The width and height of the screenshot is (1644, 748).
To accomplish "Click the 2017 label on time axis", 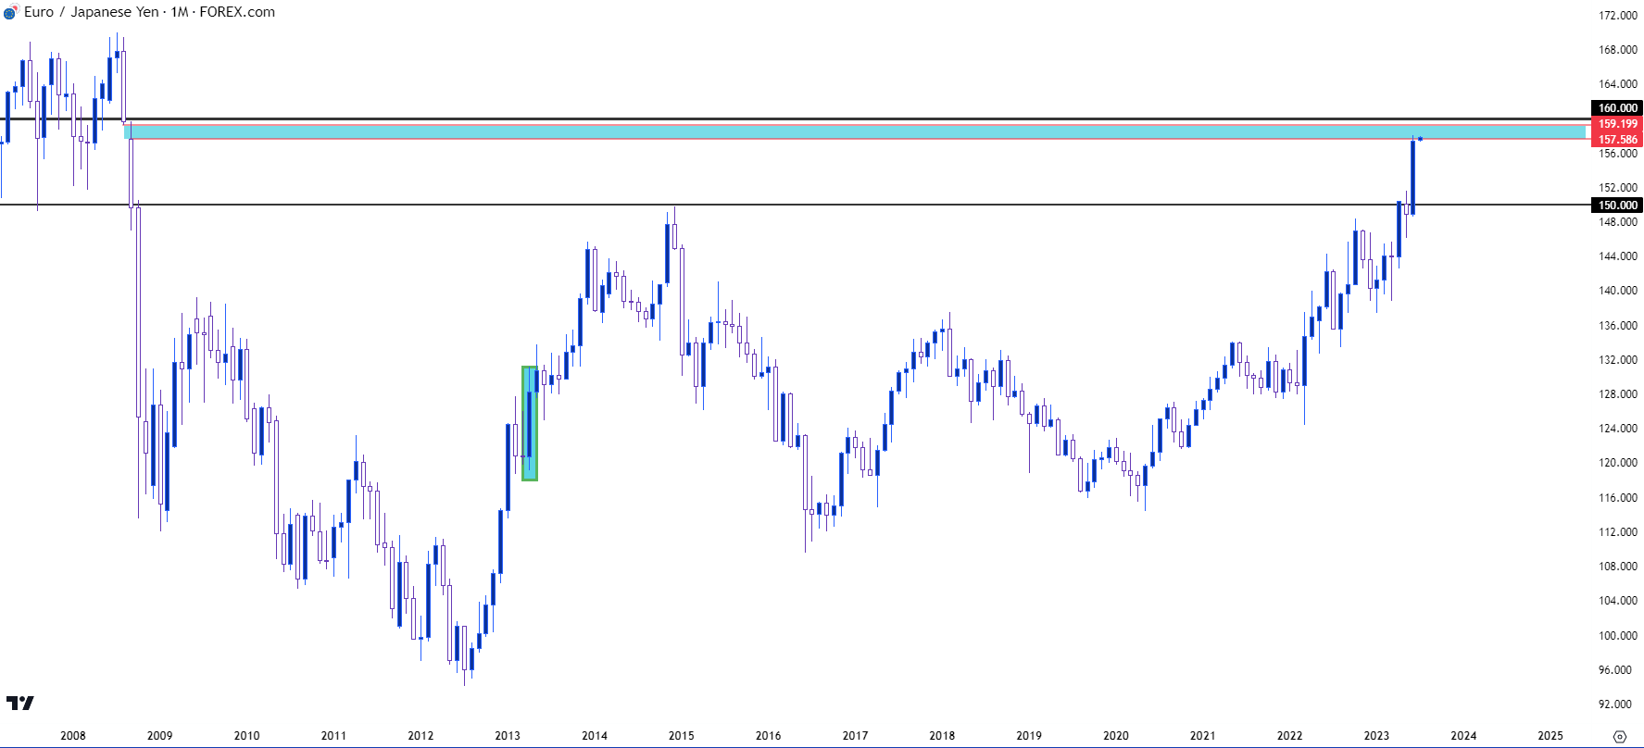I will 856,736.
